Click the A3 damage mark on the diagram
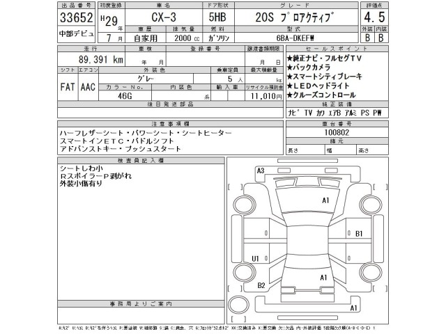This screenshot has height=334, width=446. (x=261, y=170)
